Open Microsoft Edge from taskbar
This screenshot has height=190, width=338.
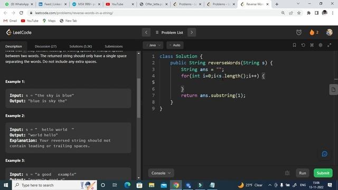pos(127,185)
